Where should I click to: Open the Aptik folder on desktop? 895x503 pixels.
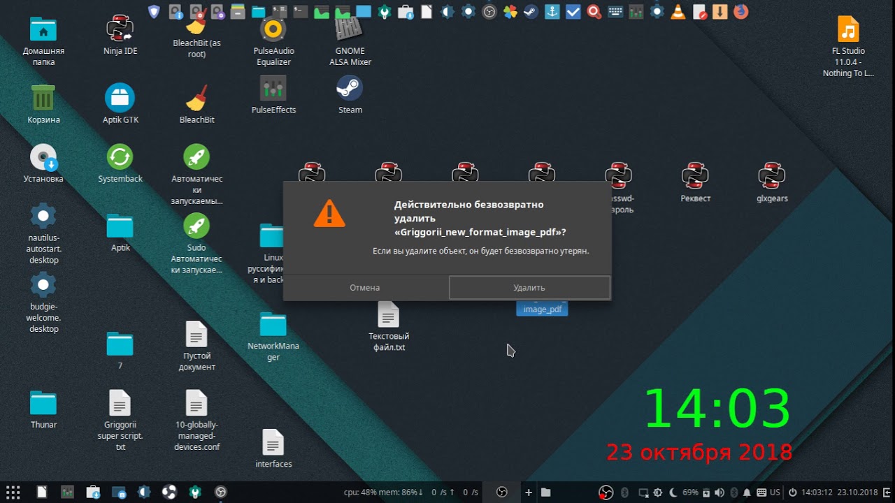[x=120, y=226]
